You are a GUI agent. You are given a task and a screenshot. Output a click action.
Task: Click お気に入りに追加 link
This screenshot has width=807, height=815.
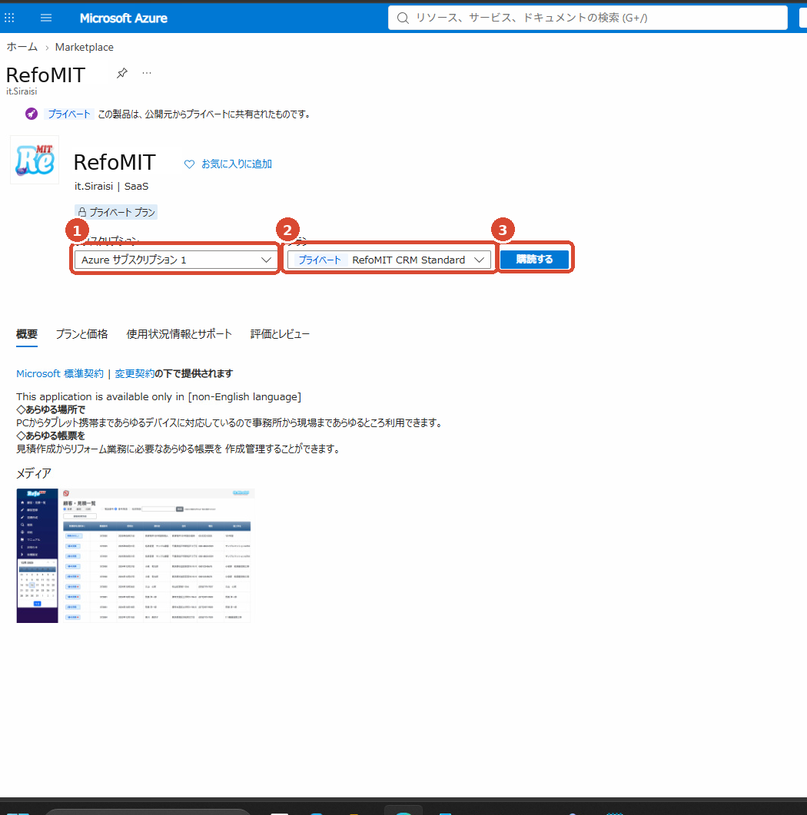click(237, 164)
